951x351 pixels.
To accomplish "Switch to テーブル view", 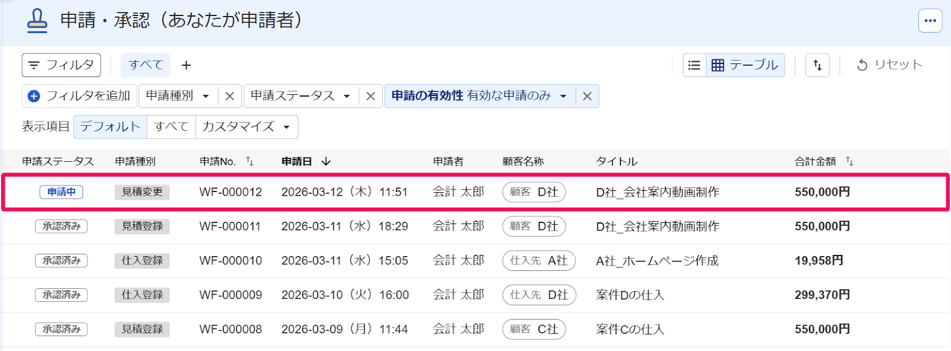I will point(745,65).
